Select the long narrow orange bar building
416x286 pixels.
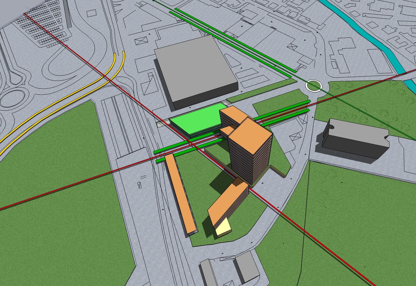point(181,194)
